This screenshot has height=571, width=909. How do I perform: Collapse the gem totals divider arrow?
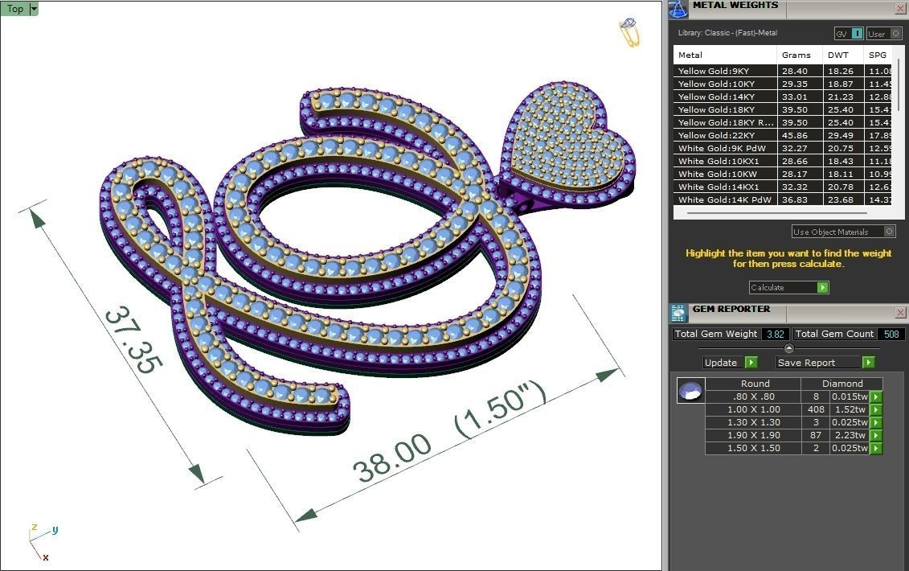point(788,348)
